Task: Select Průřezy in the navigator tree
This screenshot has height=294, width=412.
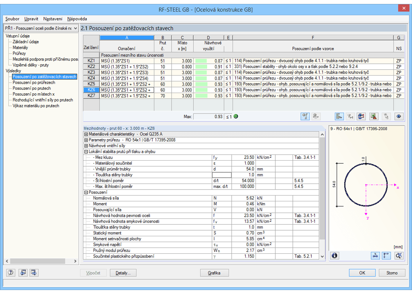Action: [19, 53]
